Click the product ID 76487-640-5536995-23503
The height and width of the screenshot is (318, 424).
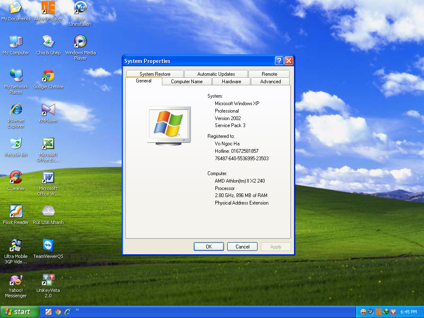point(242,159)
